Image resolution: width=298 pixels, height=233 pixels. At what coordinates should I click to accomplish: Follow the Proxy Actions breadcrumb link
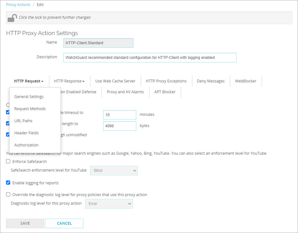(18, 4)
